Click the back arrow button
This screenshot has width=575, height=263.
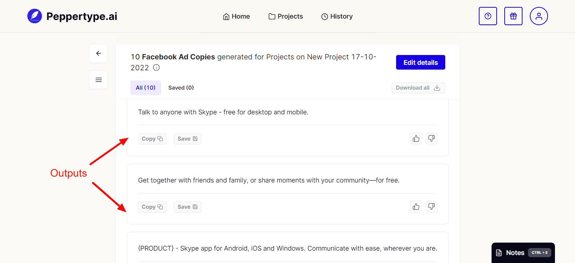click(x=98, y=53)
